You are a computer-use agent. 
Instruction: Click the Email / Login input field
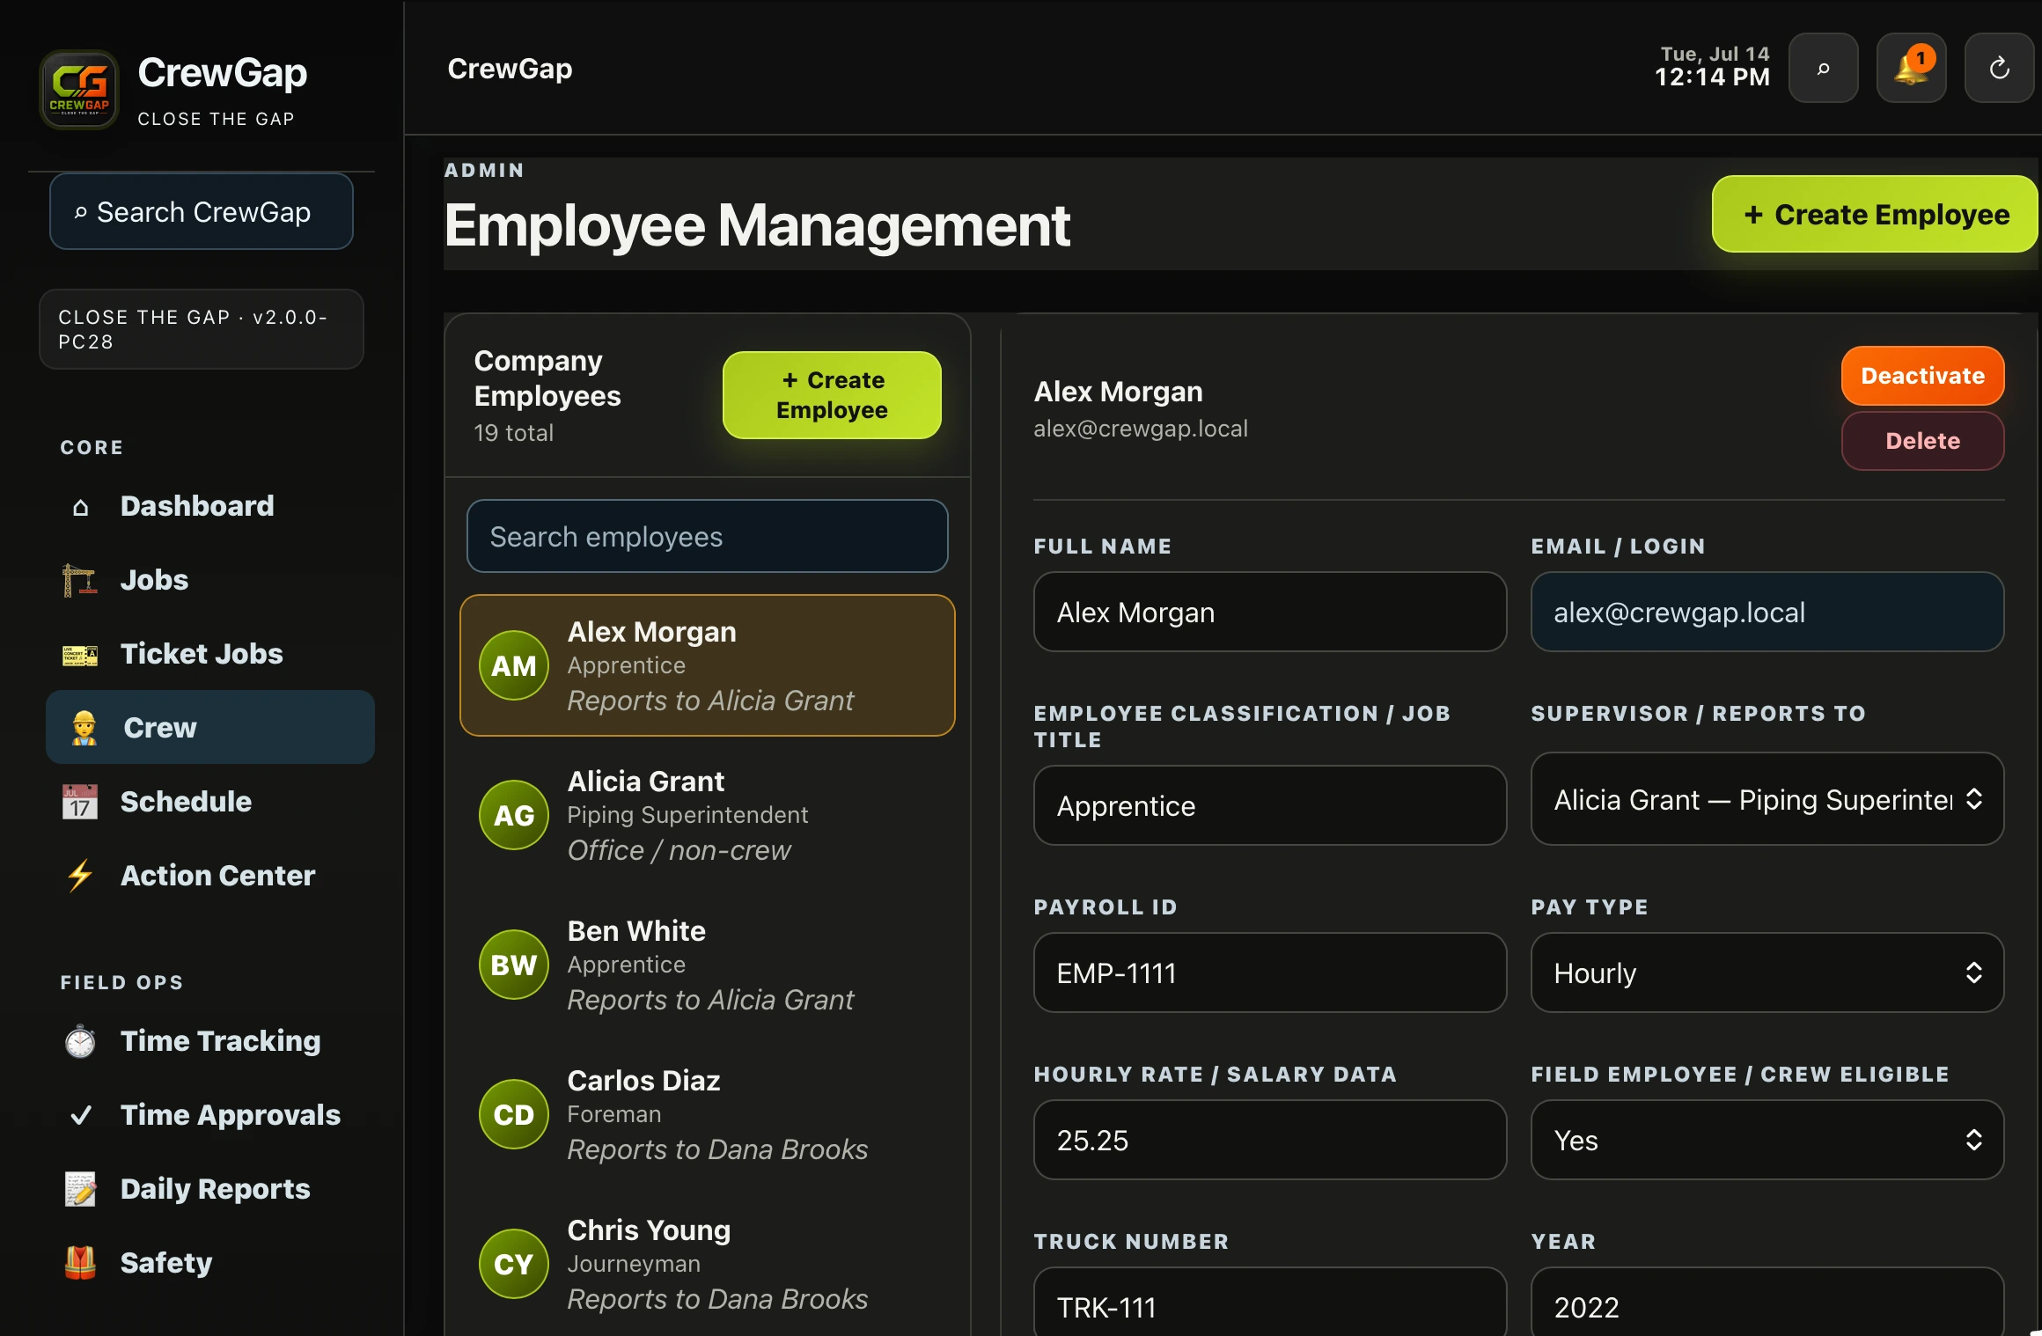(x=1767, y=613)
